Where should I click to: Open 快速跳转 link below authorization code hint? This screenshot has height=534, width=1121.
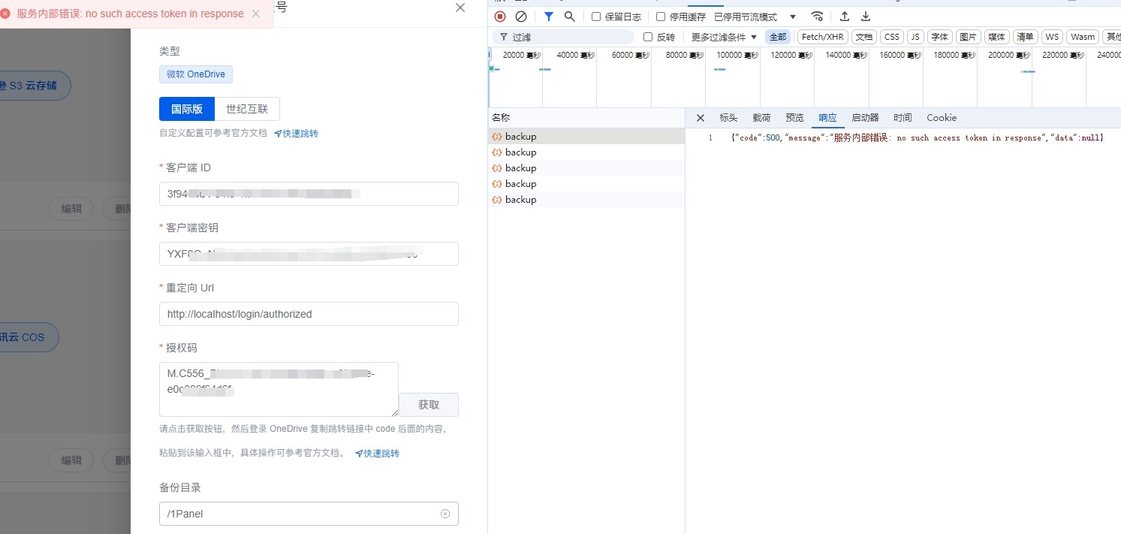377,454
